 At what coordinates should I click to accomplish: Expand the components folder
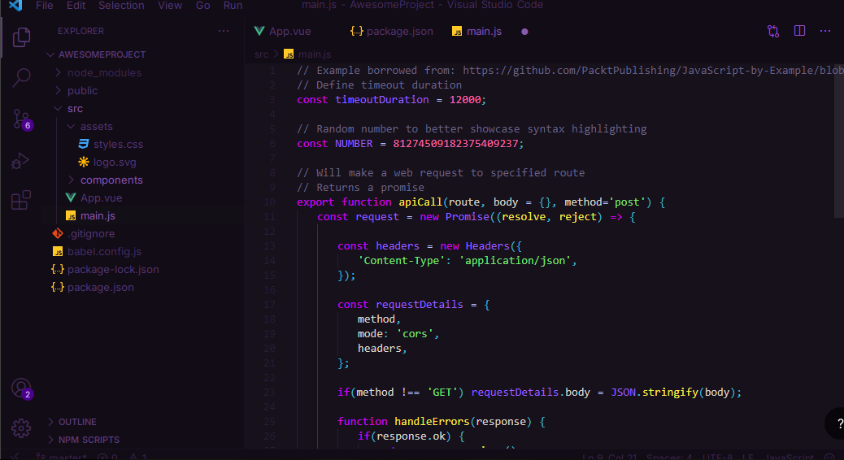[111, 180]
